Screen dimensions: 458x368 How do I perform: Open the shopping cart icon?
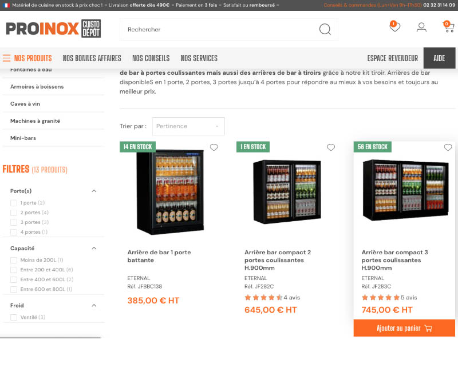pyautogui.click(x=448, y=26)
